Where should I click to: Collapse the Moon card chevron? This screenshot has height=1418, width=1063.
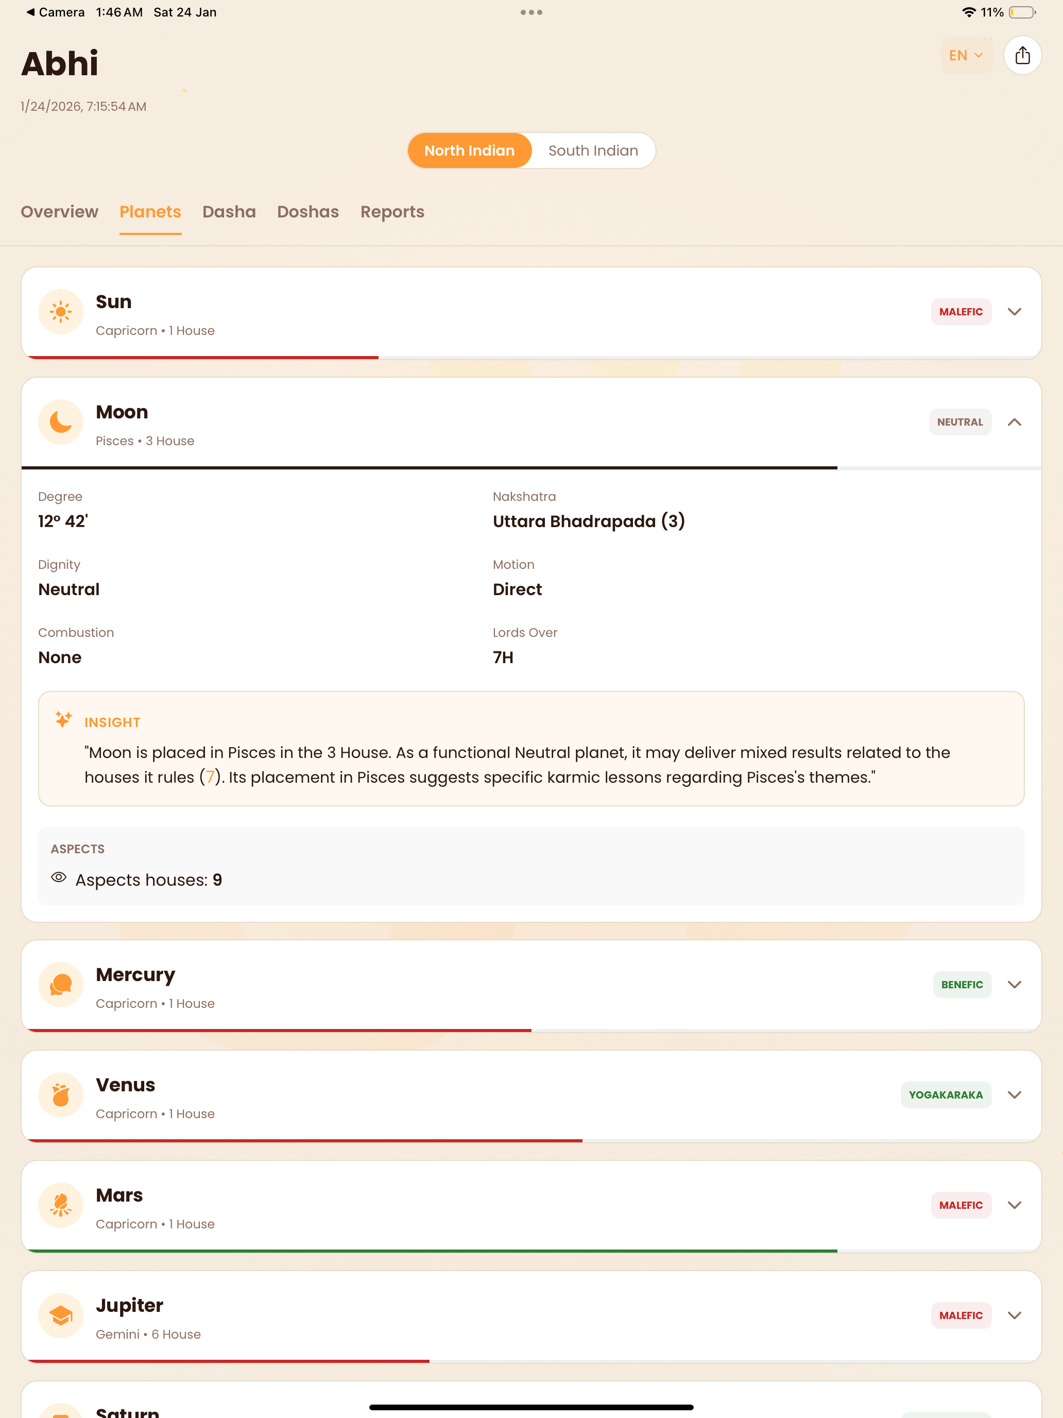(1014, 423)
